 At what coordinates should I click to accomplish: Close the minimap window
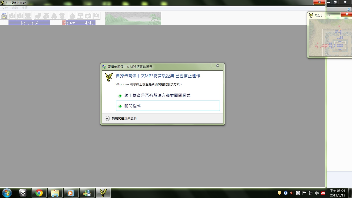(x=347, y=14)
